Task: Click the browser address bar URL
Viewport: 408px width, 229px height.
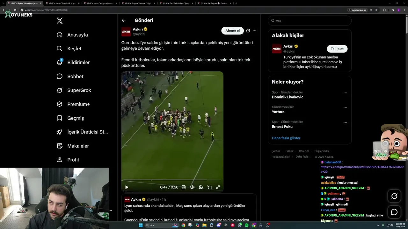Action: (x=46, y=10)
